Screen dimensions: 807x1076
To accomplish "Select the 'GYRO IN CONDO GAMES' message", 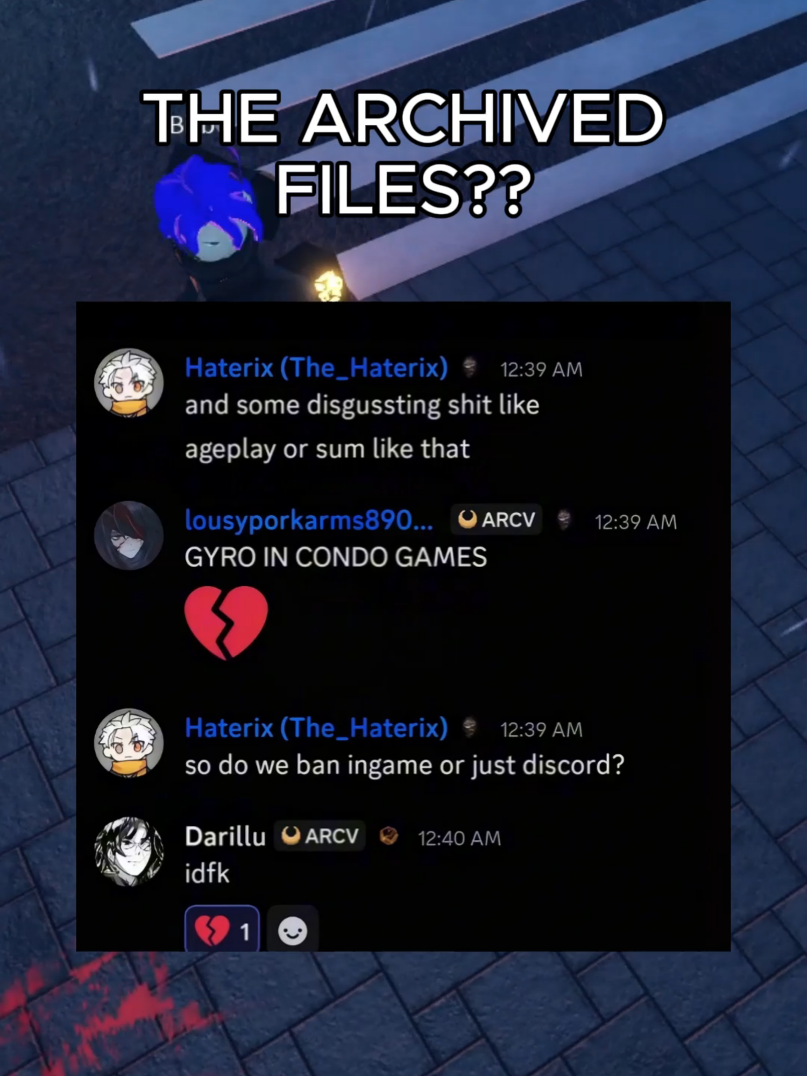I will tap(336, 557).
